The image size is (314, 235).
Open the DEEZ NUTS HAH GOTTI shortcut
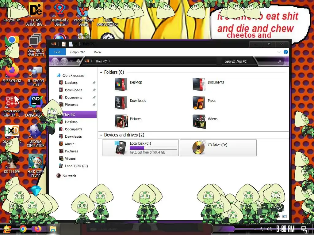[x=36, y=45]
